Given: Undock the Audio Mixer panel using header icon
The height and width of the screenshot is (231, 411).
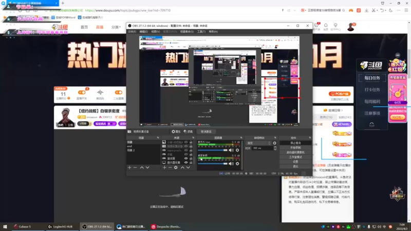Looking at the screenshot, I should click(x=241, y=138).
